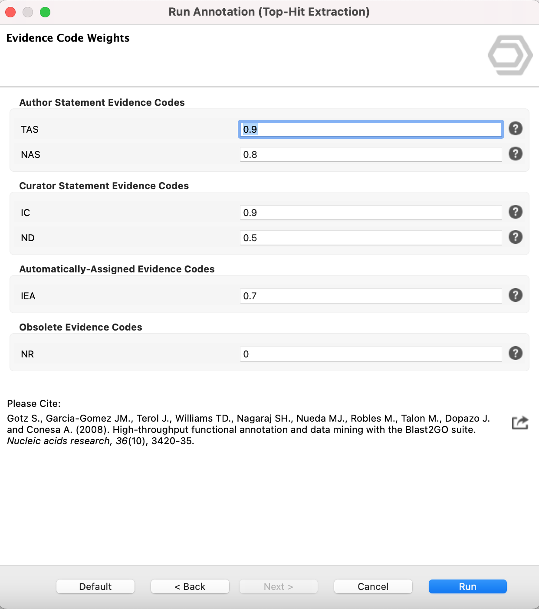Show help for obsolete NR code

[515, 354]
